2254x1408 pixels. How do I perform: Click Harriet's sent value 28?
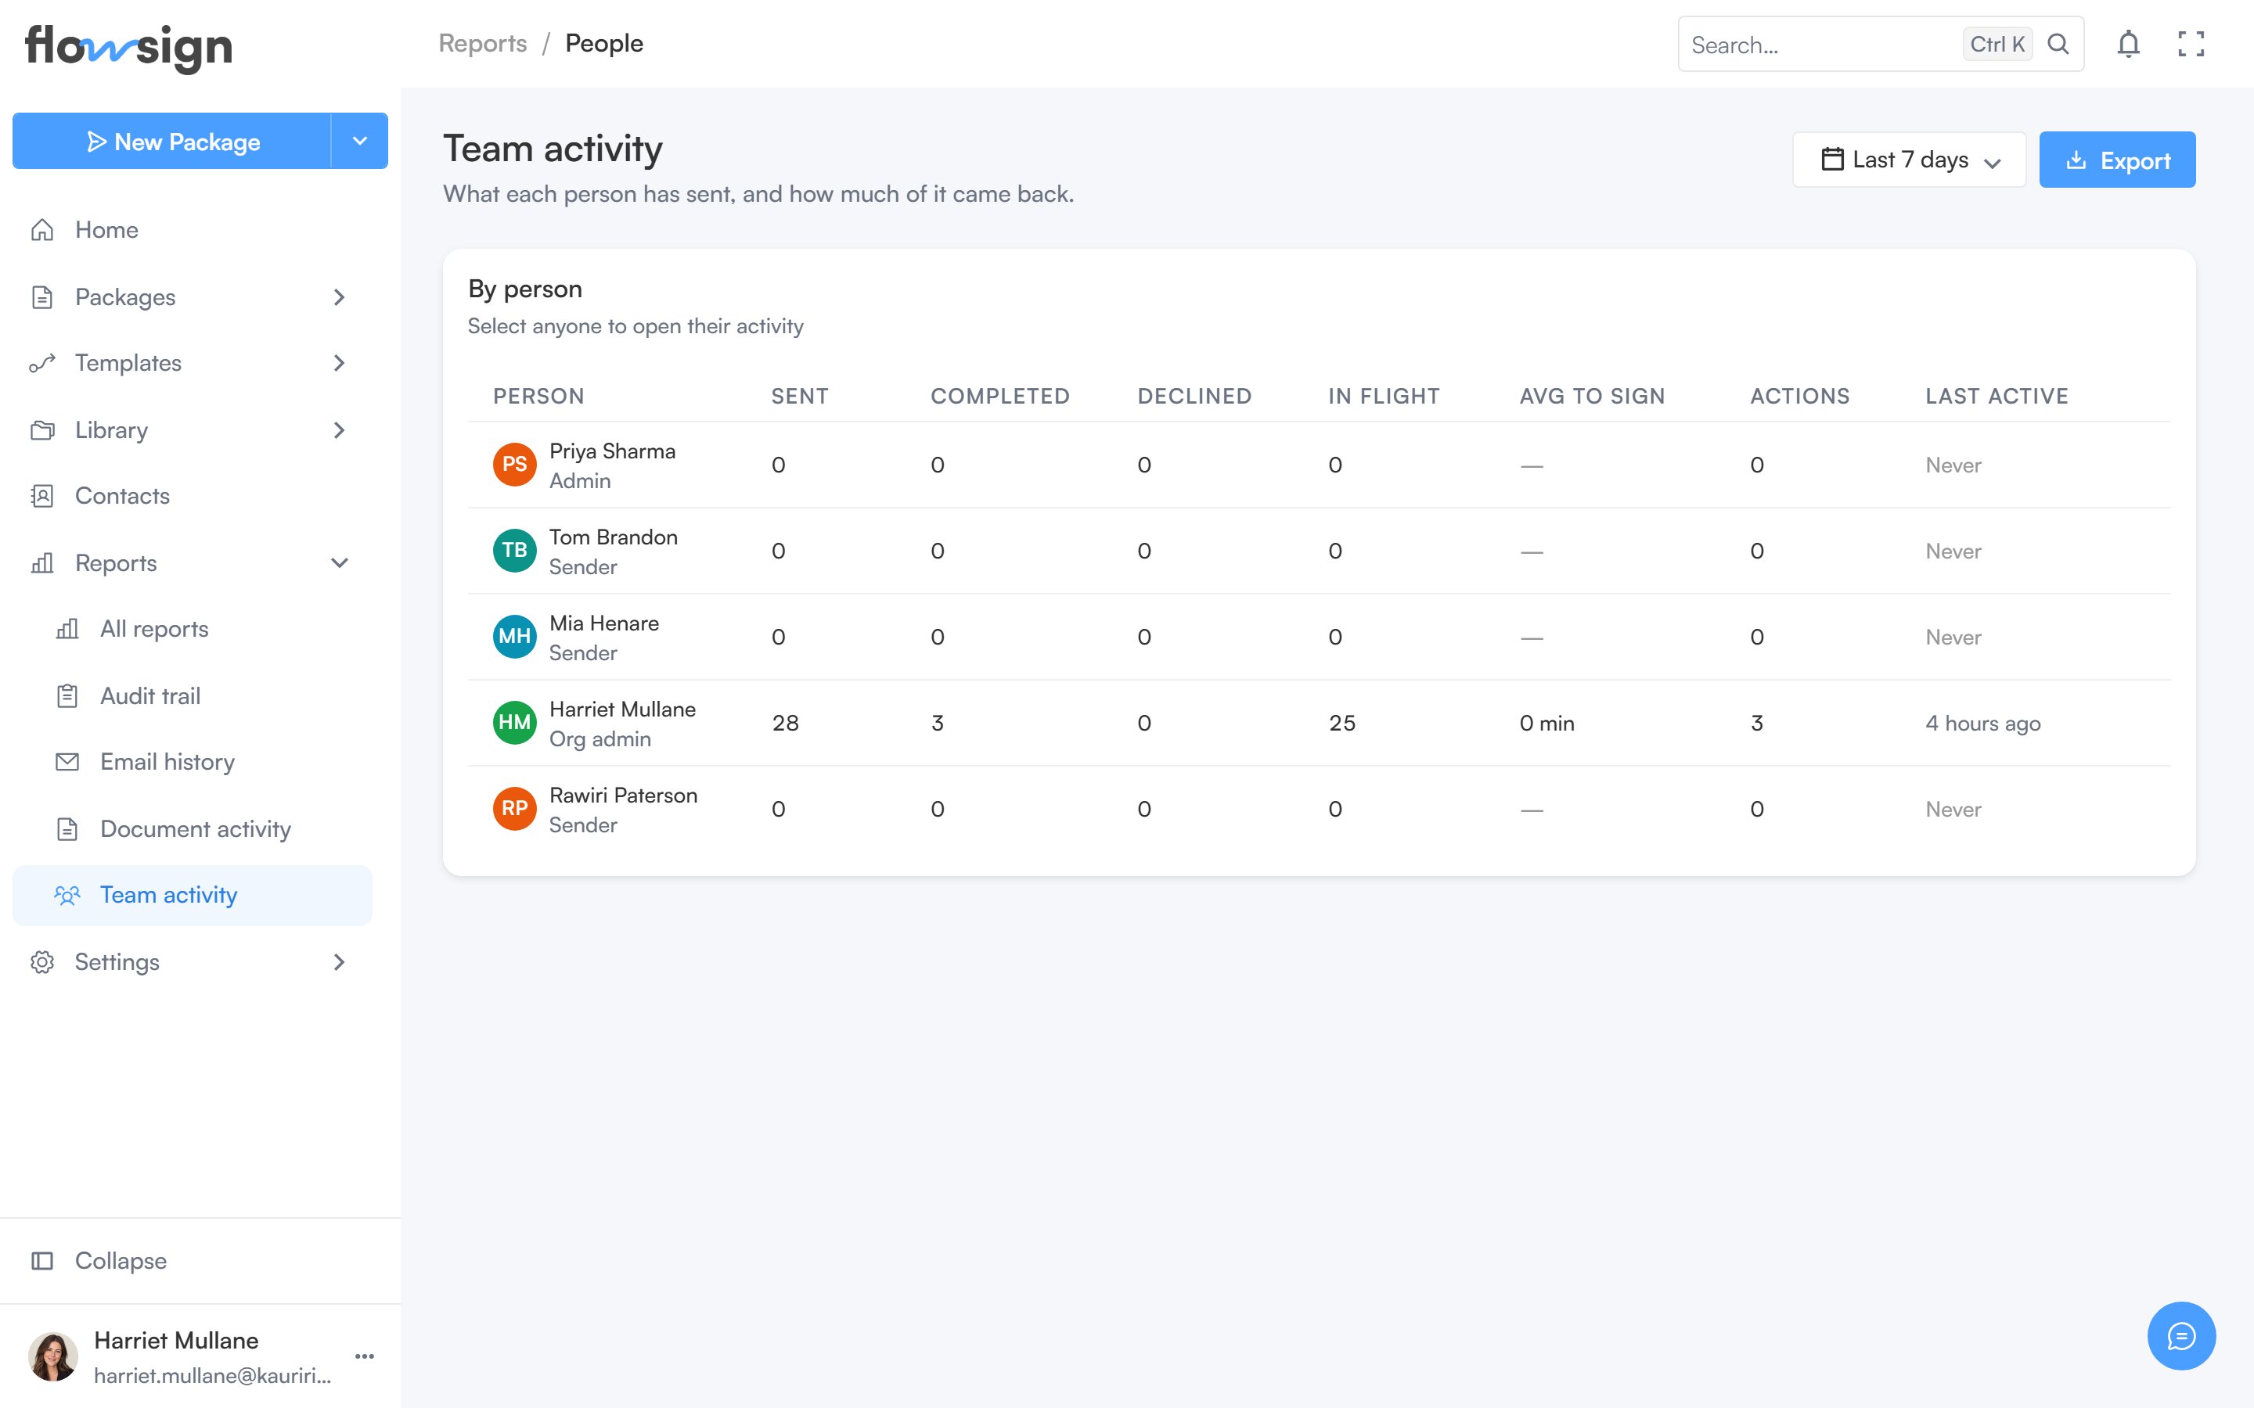[x=785, y=723]
